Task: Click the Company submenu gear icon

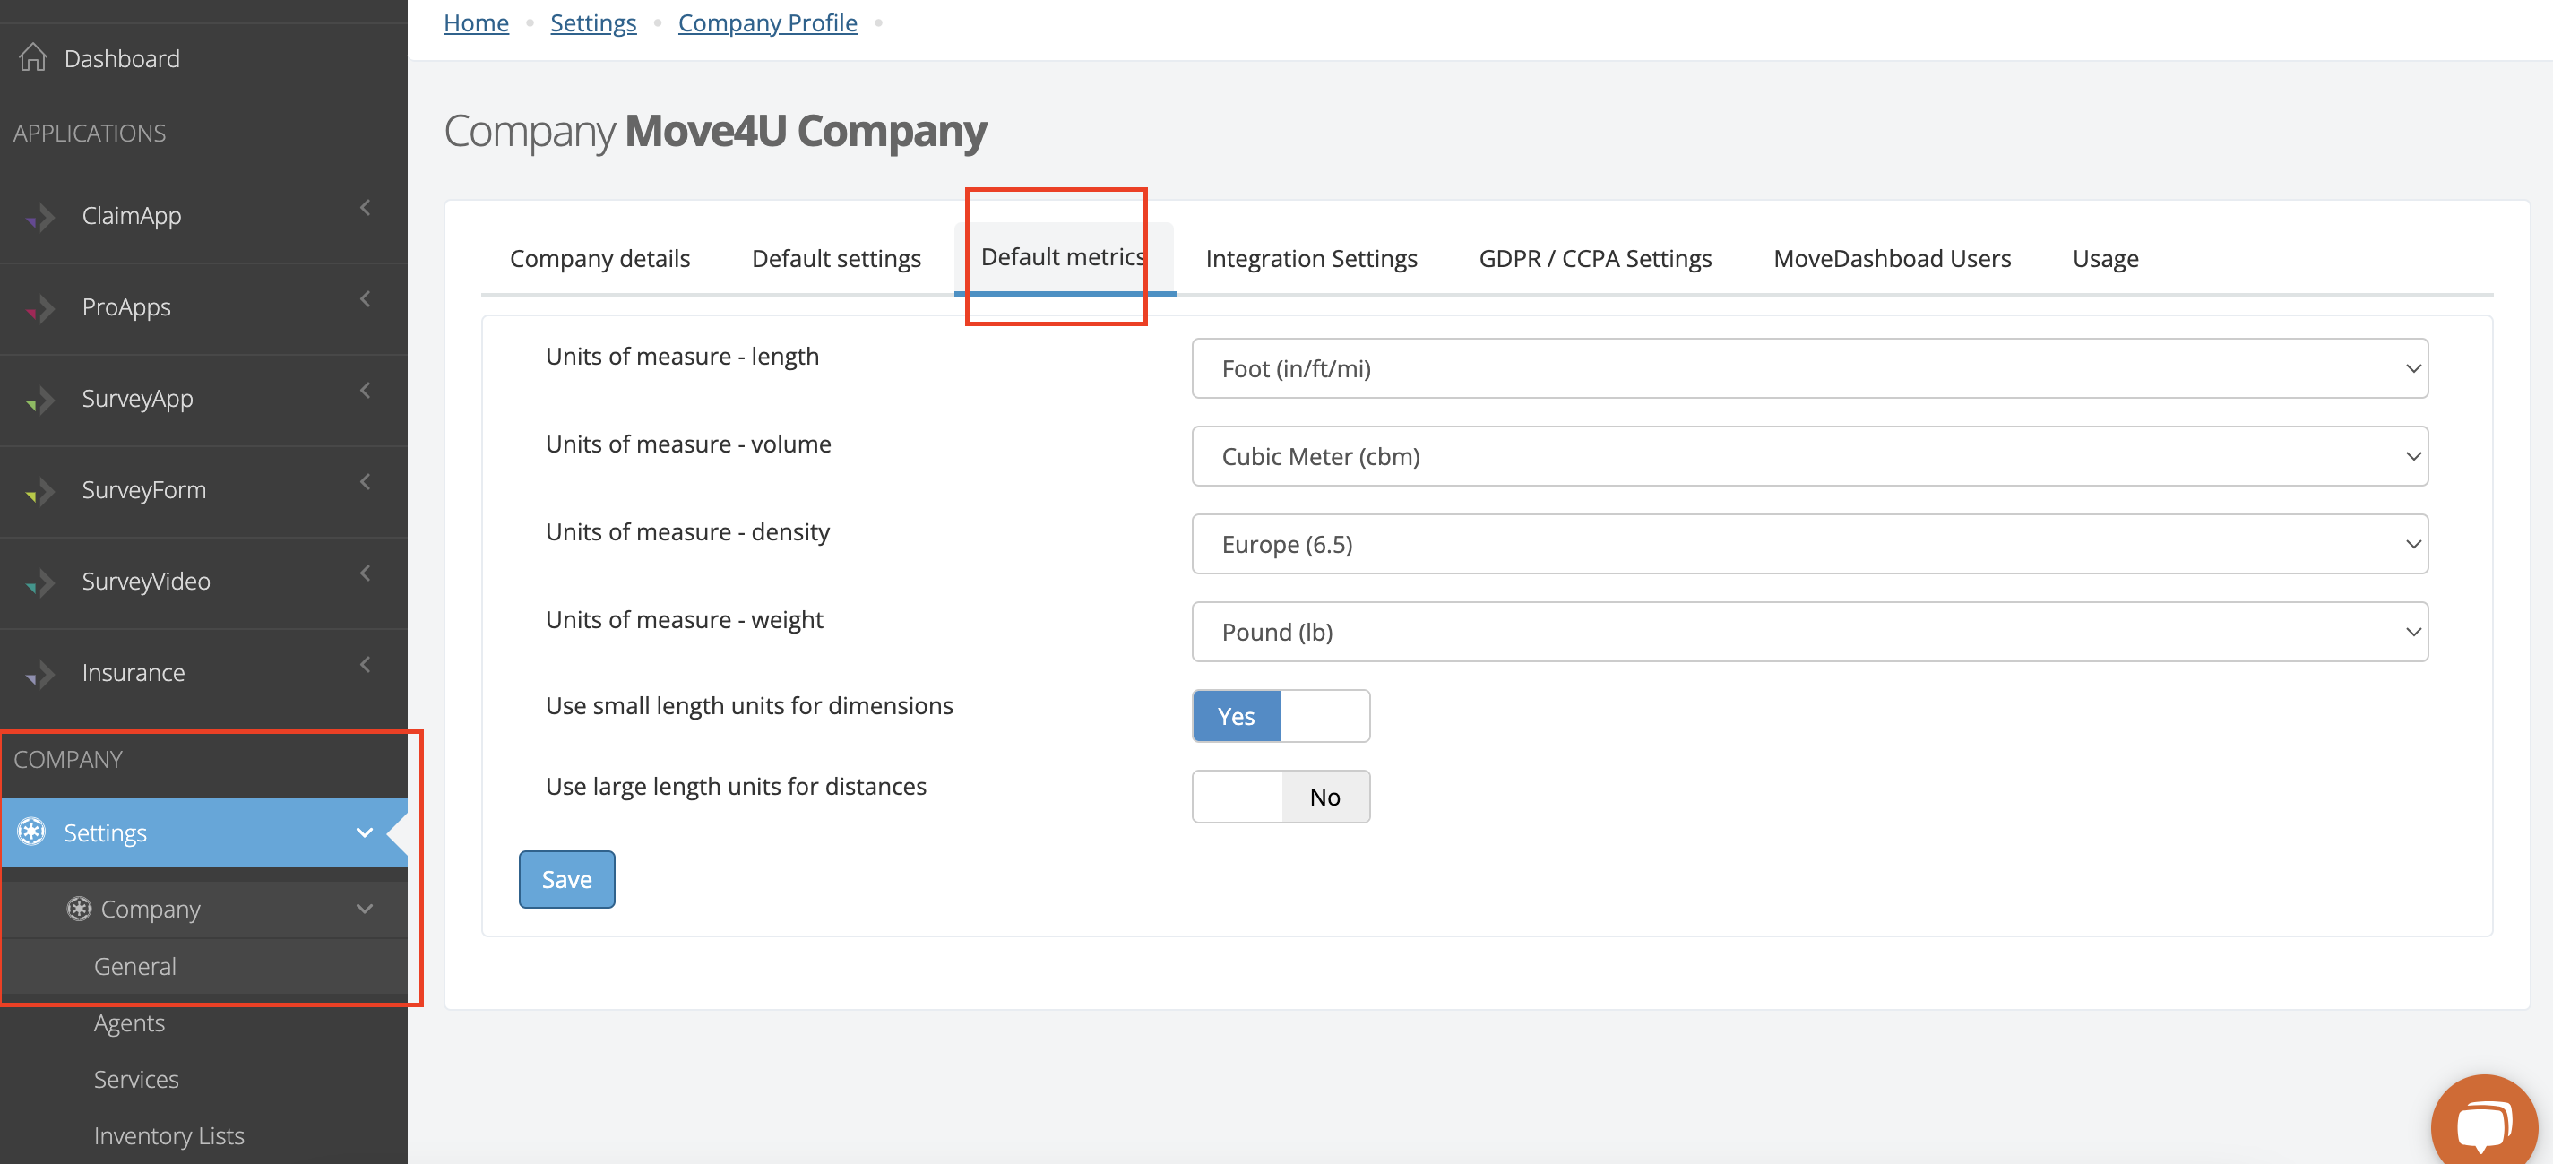Action: [x=79, y=909]
